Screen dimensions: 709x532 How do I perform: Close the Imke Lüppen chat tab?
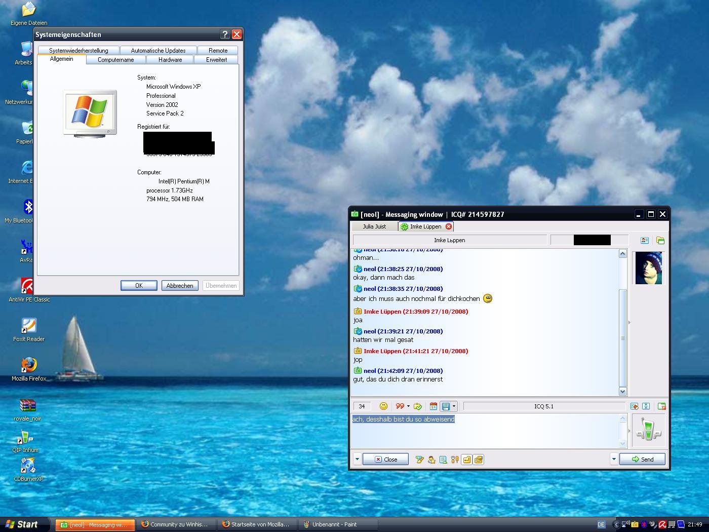click(x=448, y=226)
